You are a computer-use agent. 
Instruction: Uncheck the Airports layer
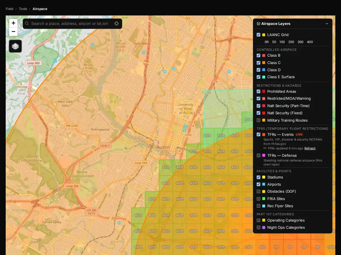[x=258, y=184]
